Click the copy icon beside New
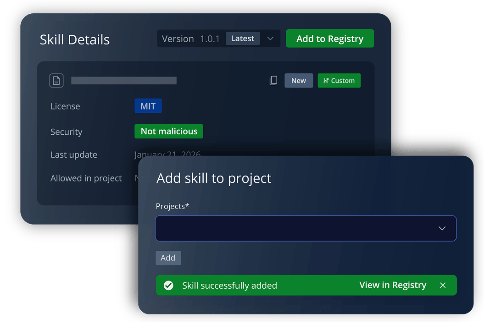 [273, 81]
